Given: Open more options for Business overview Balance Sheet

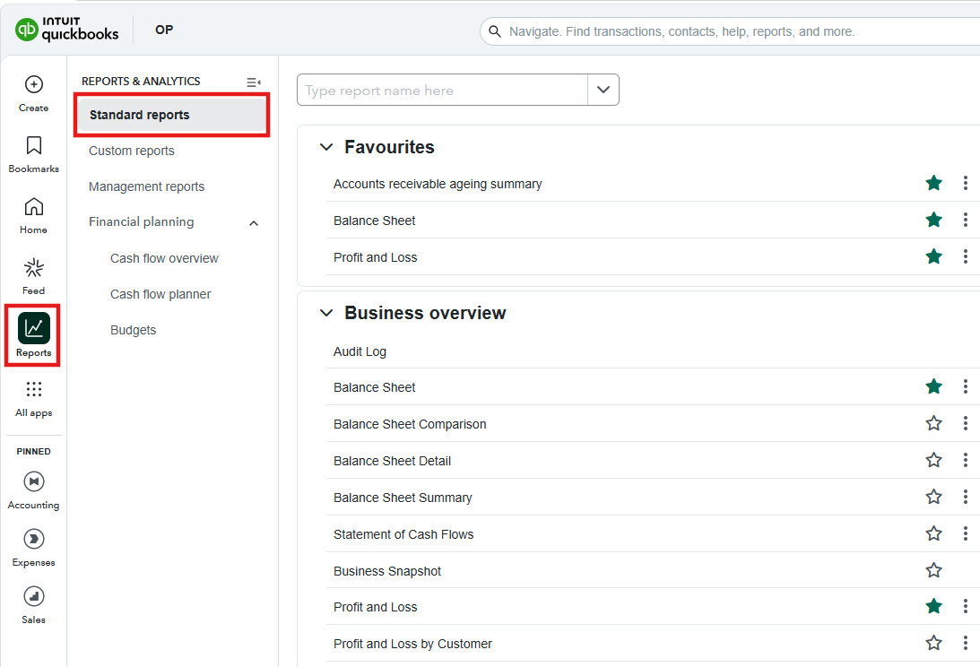Looking at the screenshot, I should [x=966, y=387].
